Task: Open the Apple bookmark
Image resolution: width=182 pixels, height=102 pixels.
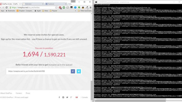Action: point(38,11)
